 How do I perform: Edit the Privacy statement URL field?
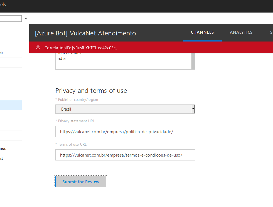coord(125,131)
